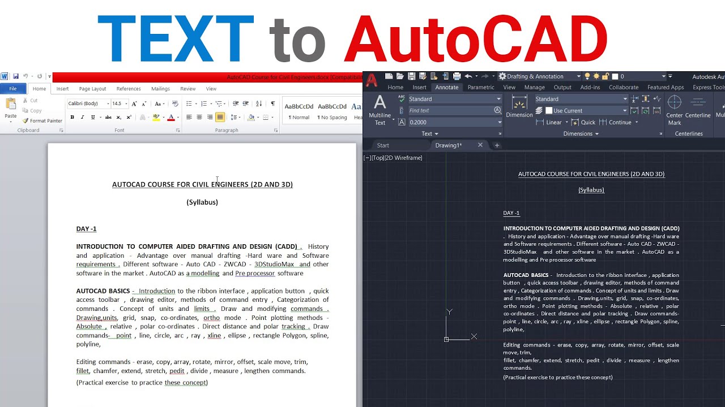Image resolution: width=725 pixels, height=407 pixels.
Task: Apply subscript in Word
Action: click(118, 117)
